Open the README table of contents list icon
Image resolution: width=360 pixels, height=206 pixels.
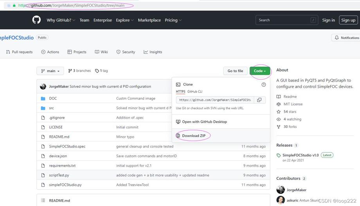click(x=43, y=201)
